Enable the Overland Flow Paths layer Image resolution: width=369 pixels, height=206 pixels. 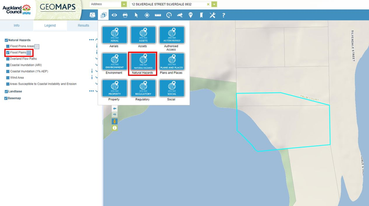pos(8,59)
